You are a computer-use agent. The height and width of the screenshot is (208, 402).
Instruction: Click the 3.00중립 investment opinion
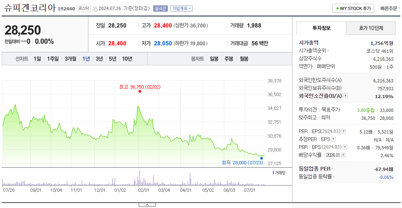[366, 110]
